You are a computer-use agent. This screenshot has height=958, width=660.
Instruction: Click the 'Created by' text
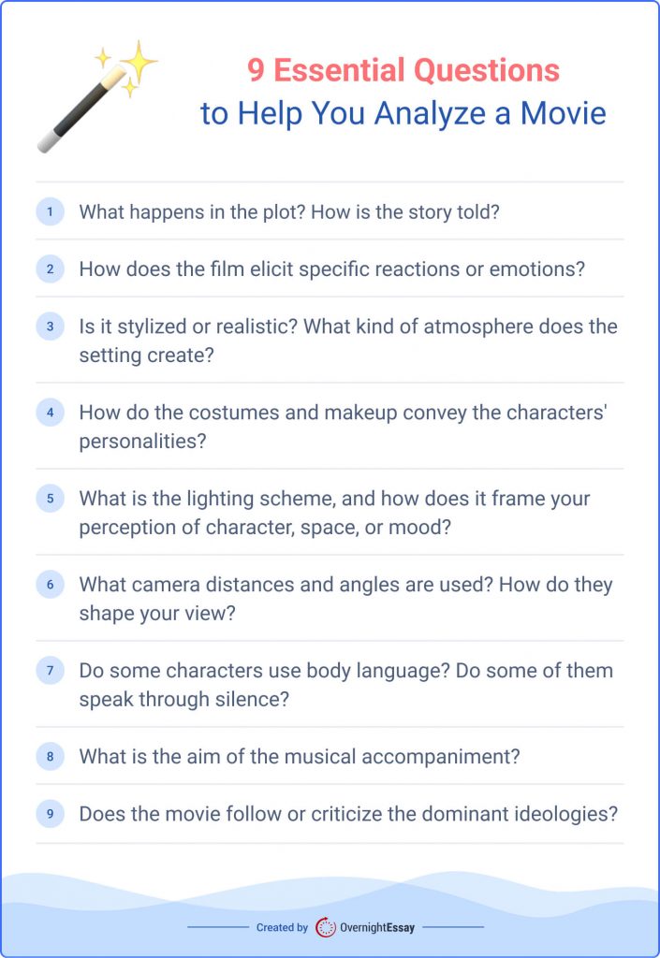click(x=282, y=927)
